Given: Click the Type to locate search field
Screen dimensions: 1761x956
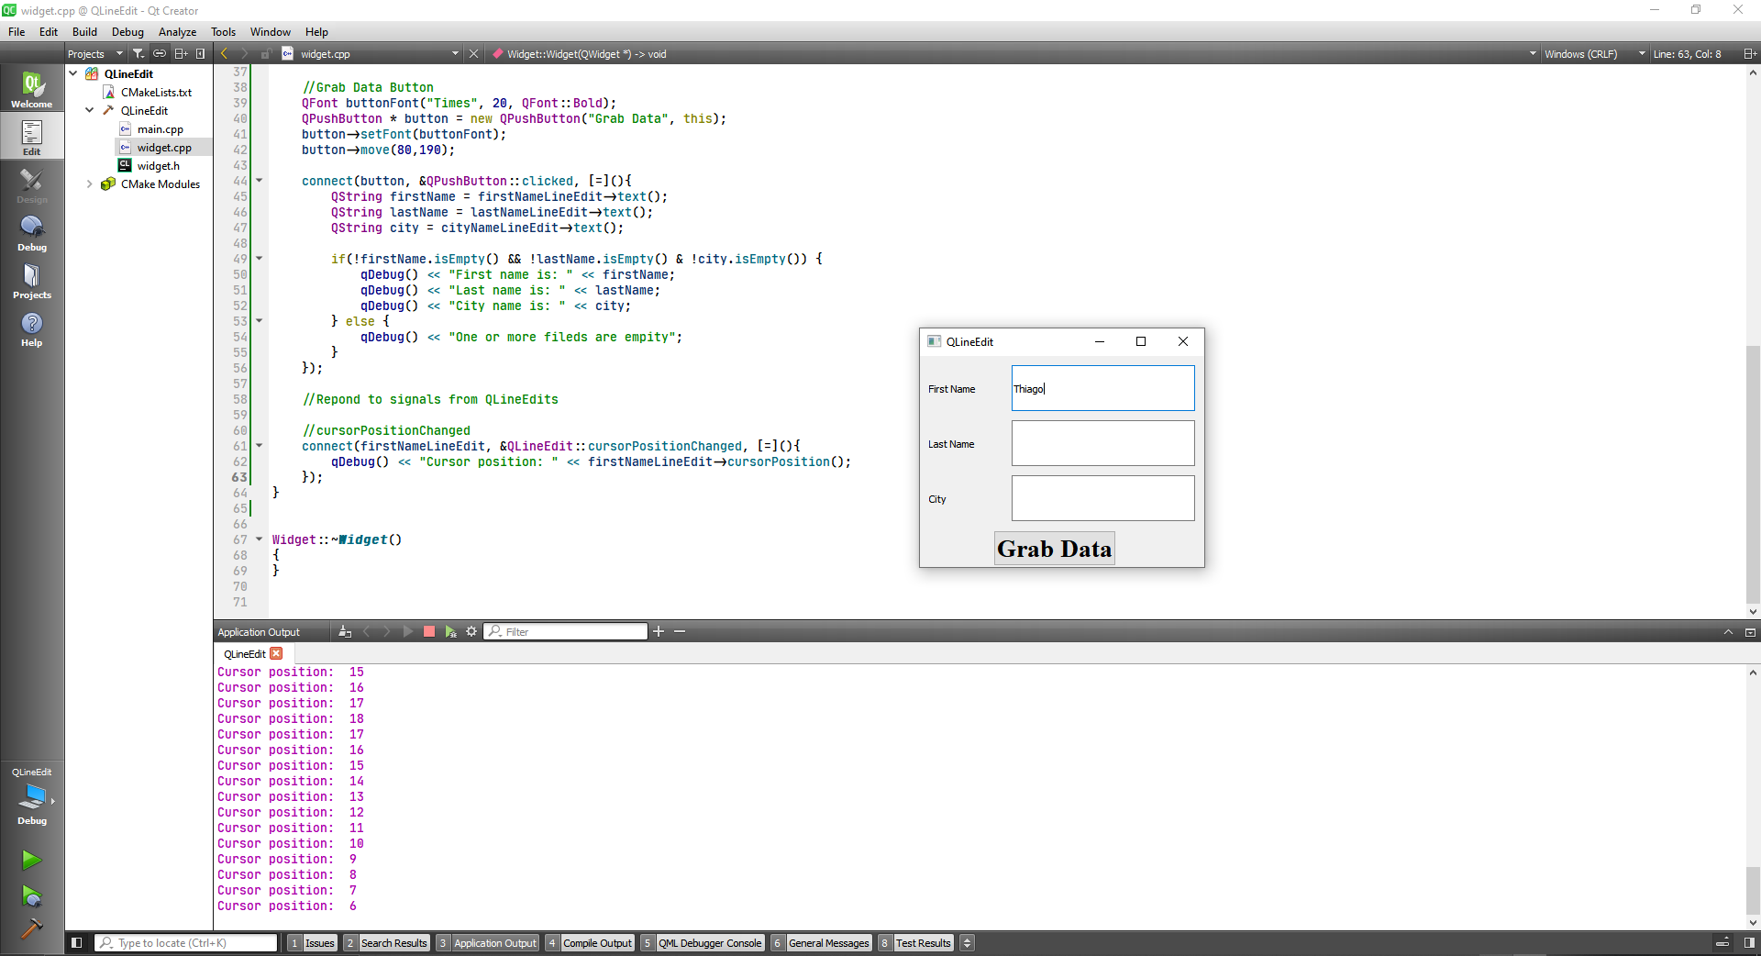Looking at the screenshot, I should [186, 942].
